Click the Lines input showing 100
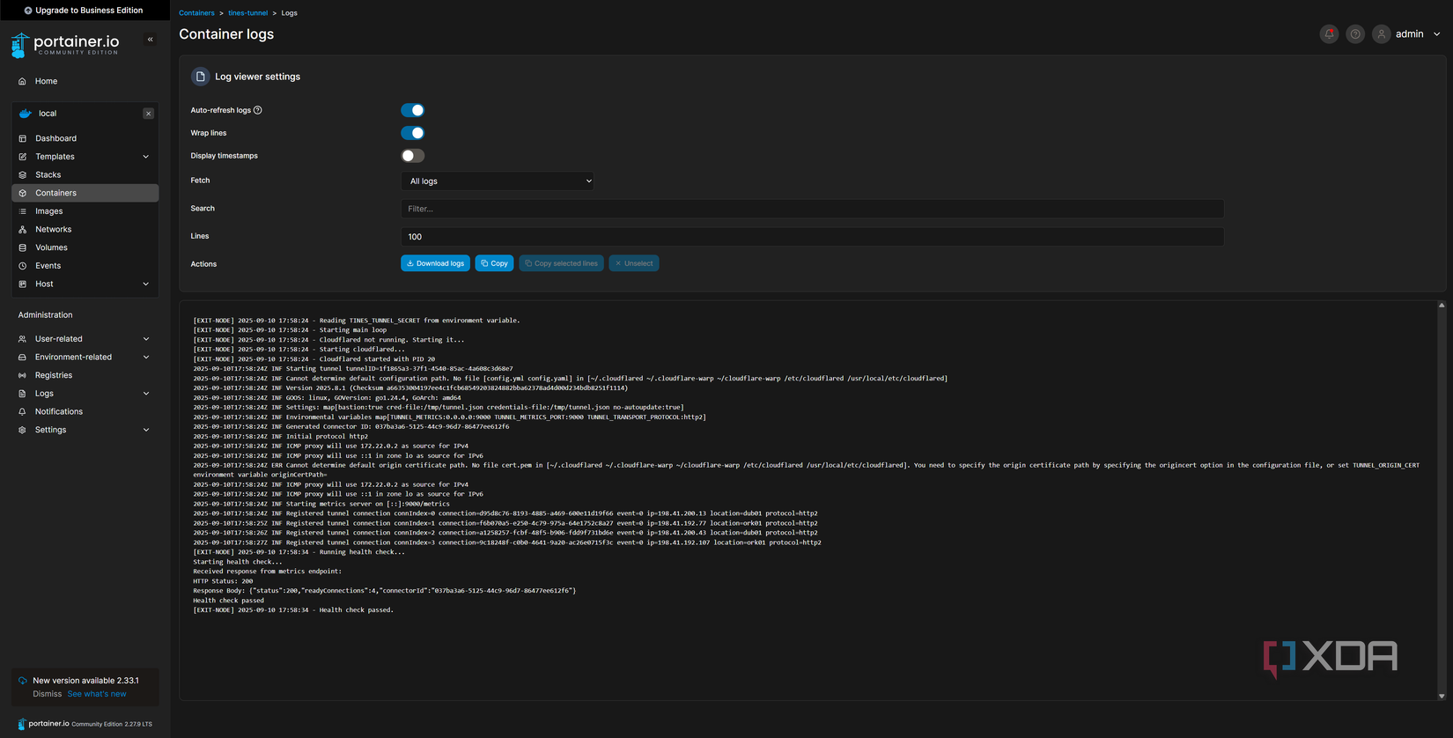Image resolution: width=1453 pixels, height=738 pixels. point(812,237)
